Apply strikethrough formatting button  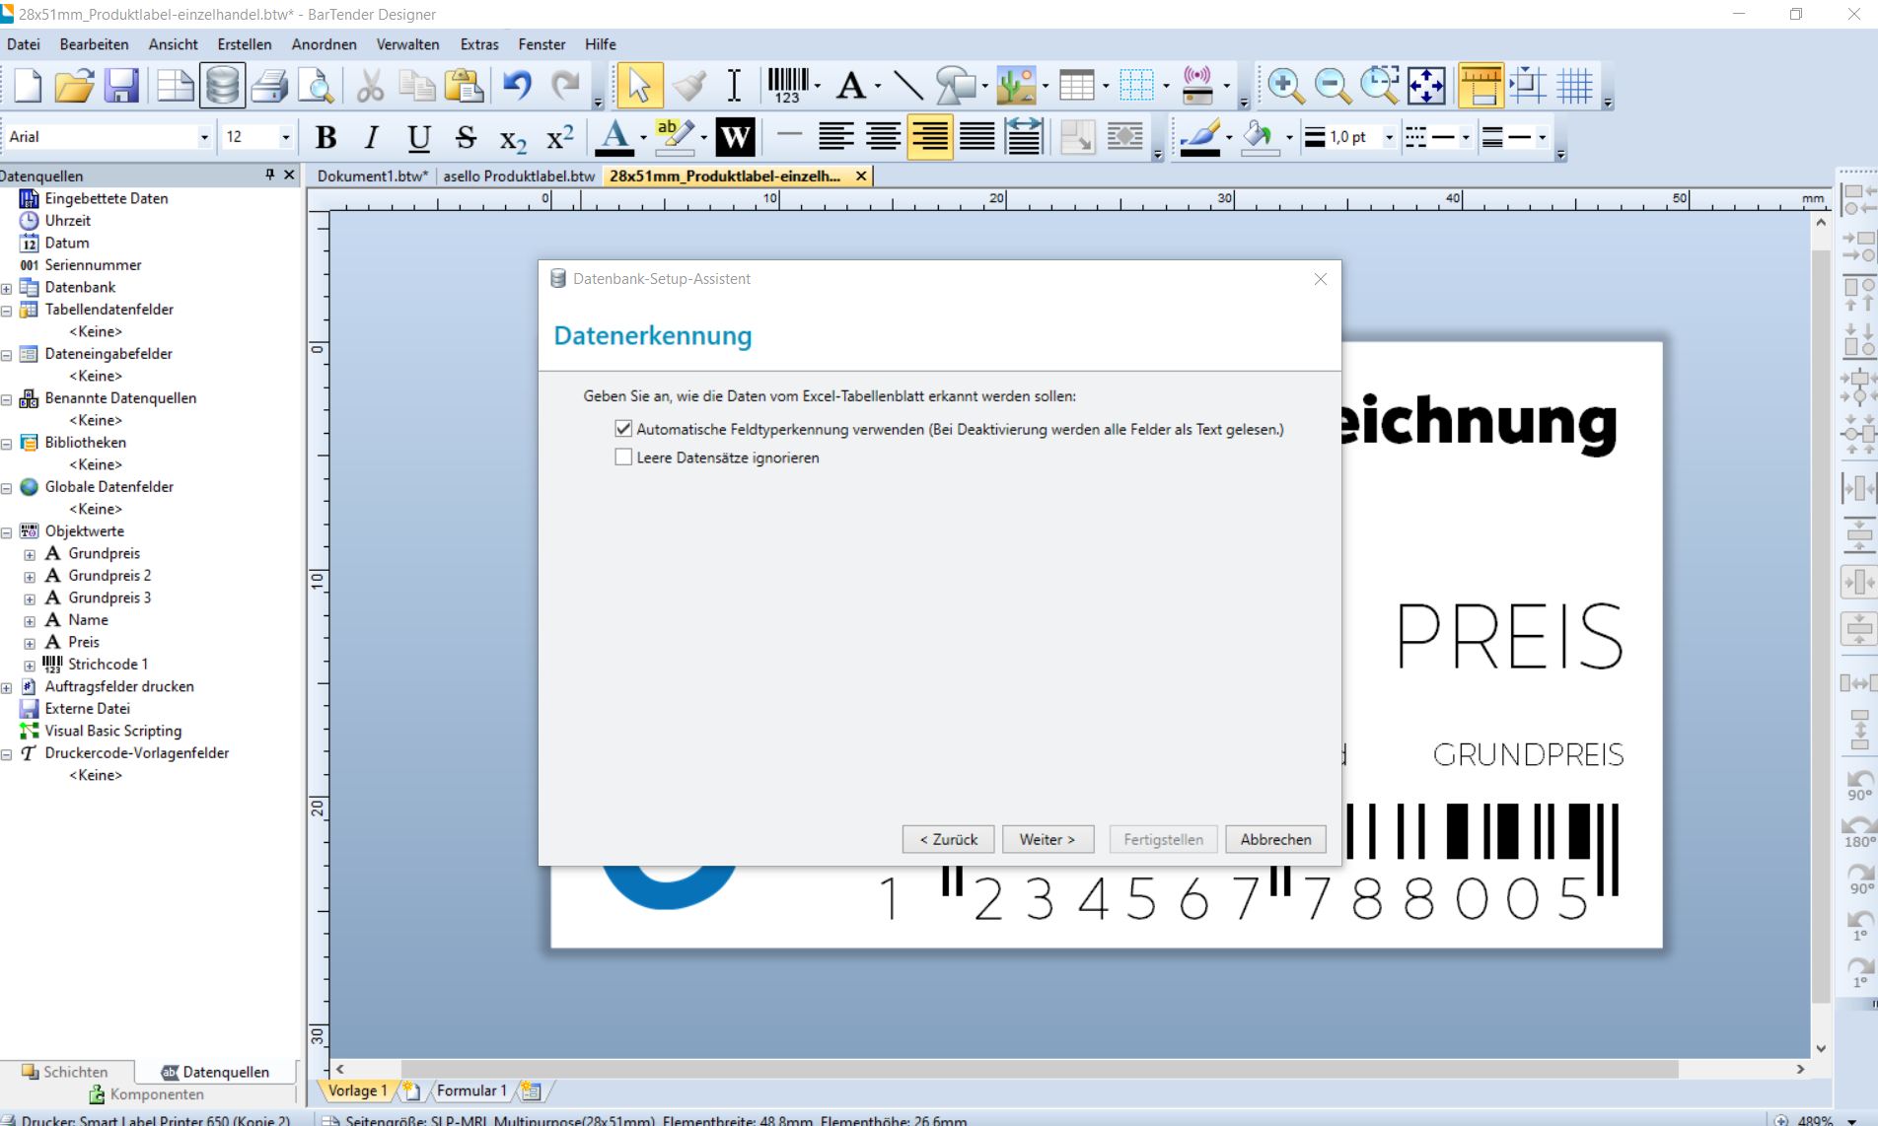tap(466, 138)
